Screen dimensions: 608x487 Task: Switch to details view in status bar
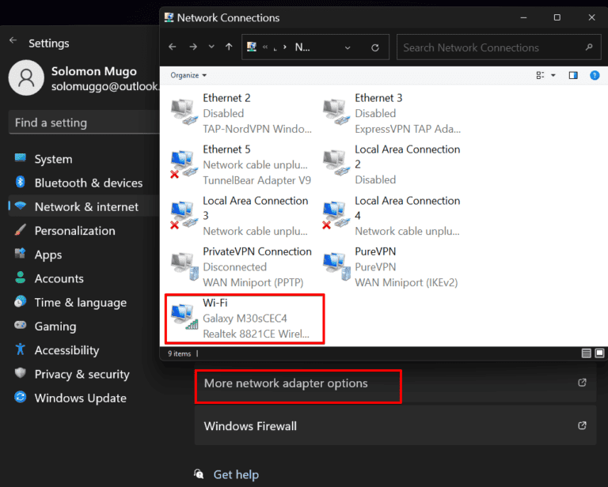tap(587, 353)
